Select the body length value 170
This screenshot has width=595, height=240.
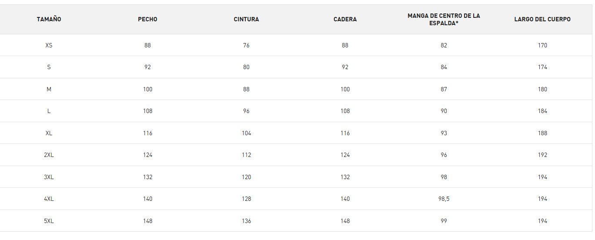pos(542,45)
